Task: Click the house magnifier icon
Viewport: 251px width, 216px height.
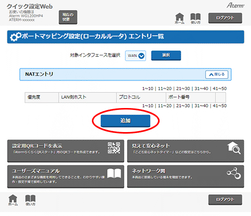Action: 234,148
